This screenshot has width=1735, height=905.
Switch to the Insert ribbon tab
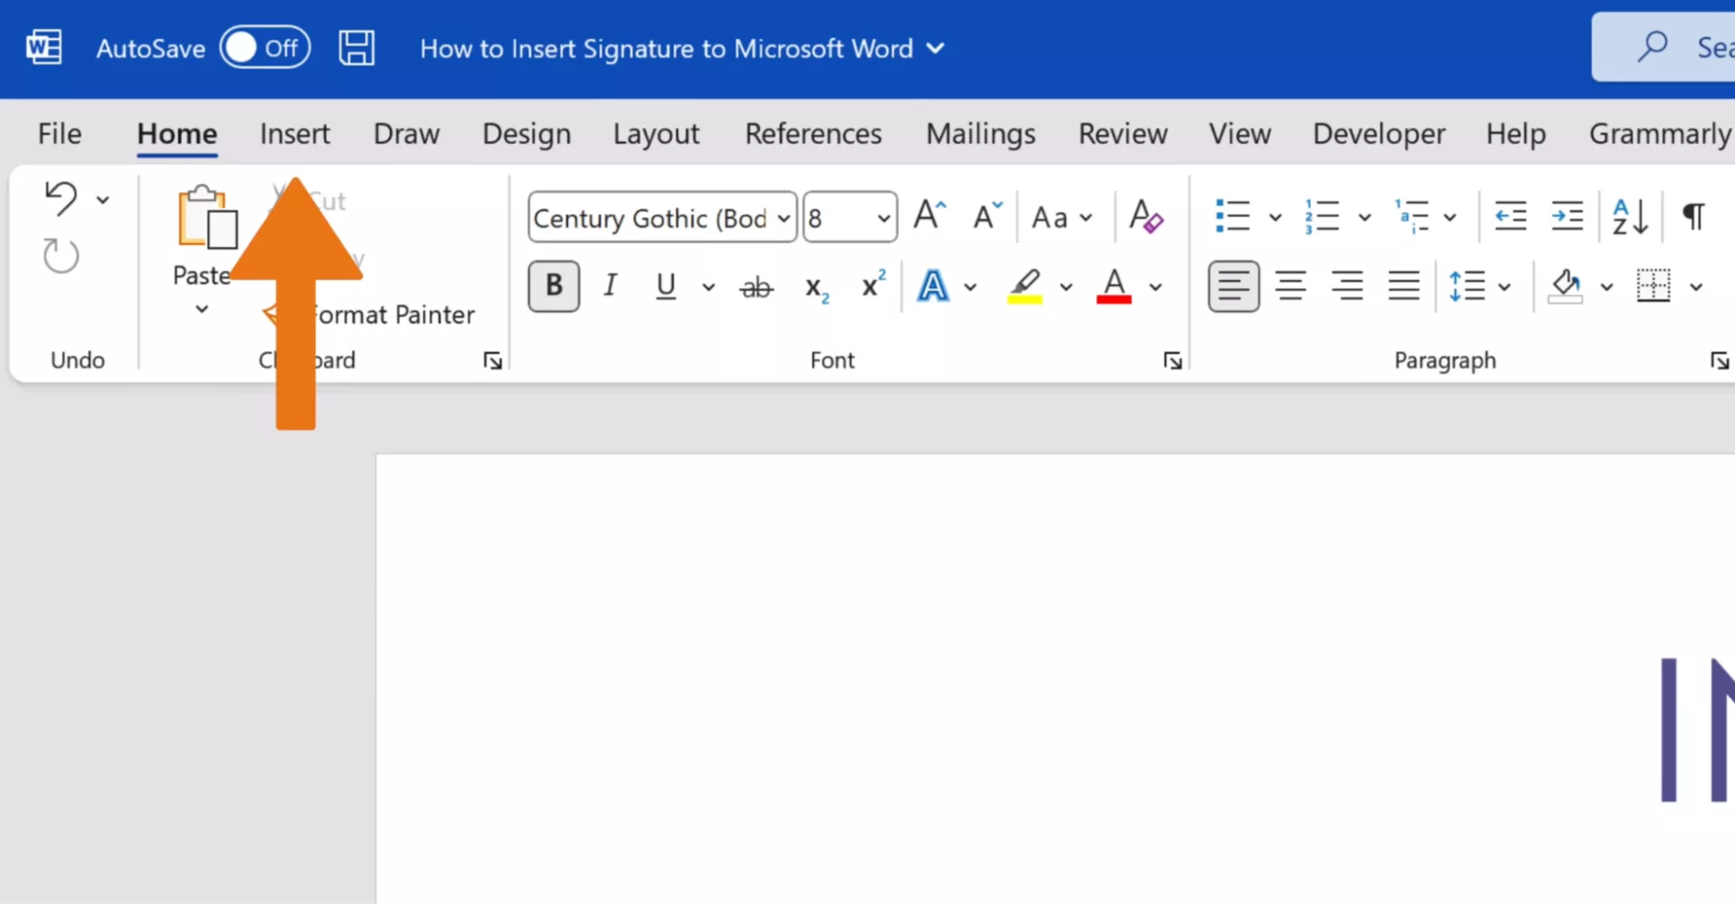295,134
